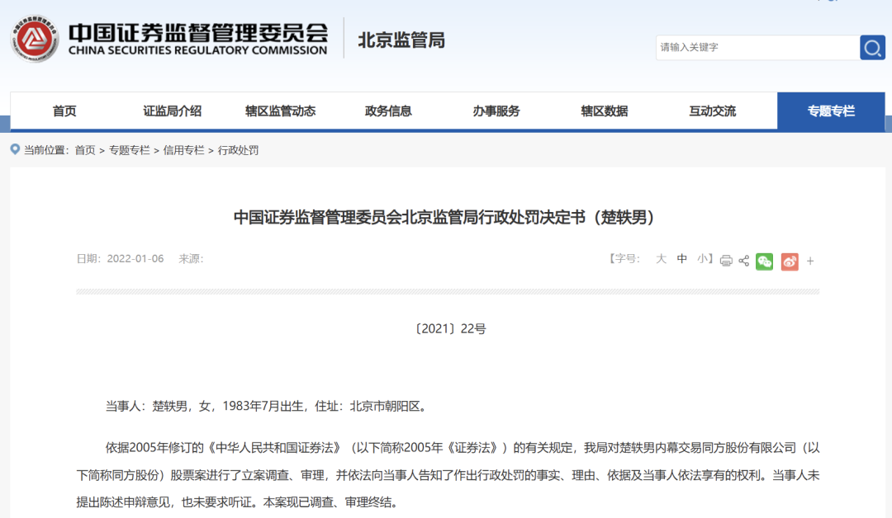Set font size to medium (中)

pyautogui.click(x=682, y=259)
